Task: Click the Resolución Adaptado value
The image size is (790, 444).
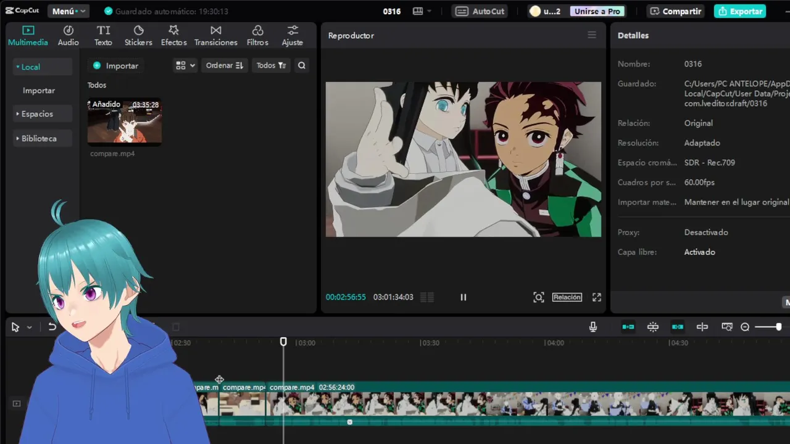Action: click(x=702, y=143)
